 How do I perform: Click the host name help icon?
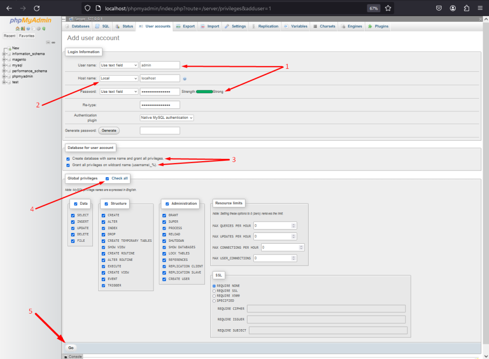coord(184,79)
